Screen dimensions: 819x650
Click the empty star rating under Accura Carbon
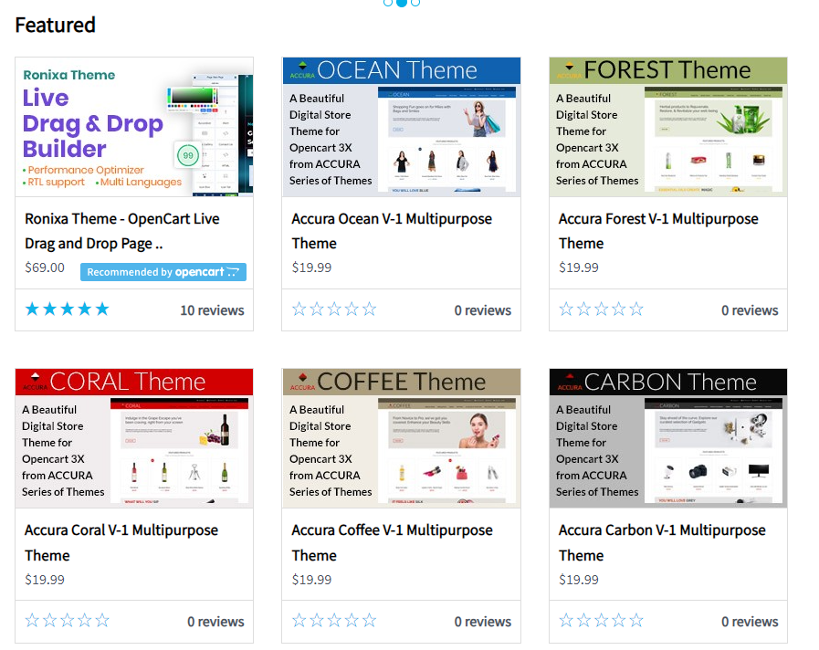point(601,620)
